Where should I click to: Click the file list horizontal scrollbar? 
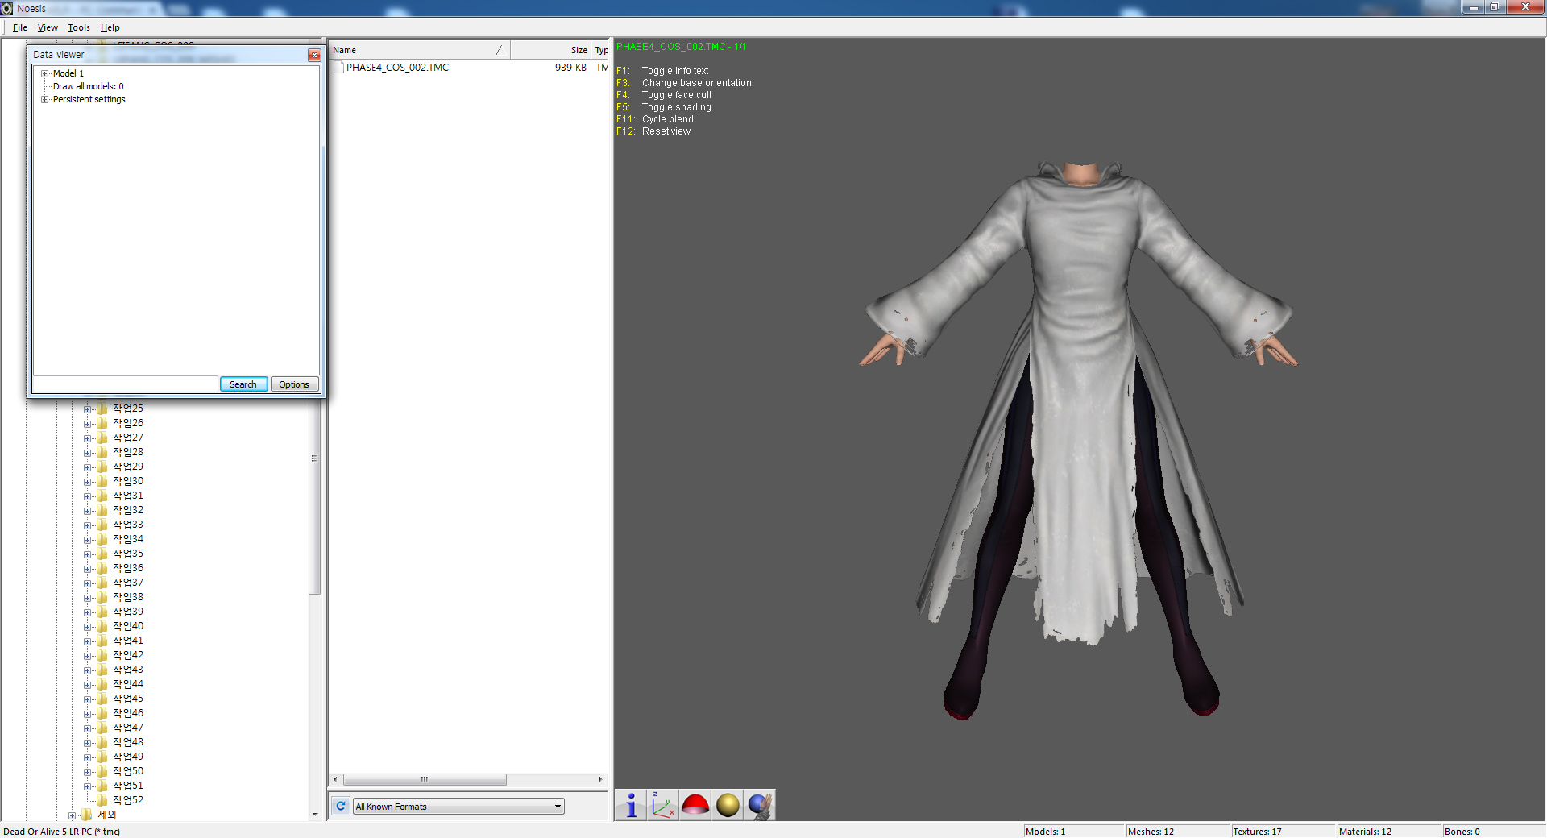[x=425, y=779]
